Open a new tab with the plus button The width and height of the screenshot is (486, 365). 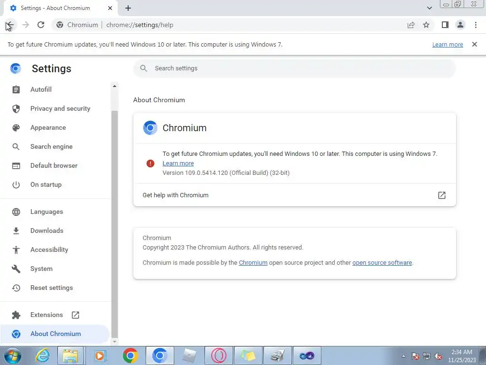[128, 8]
